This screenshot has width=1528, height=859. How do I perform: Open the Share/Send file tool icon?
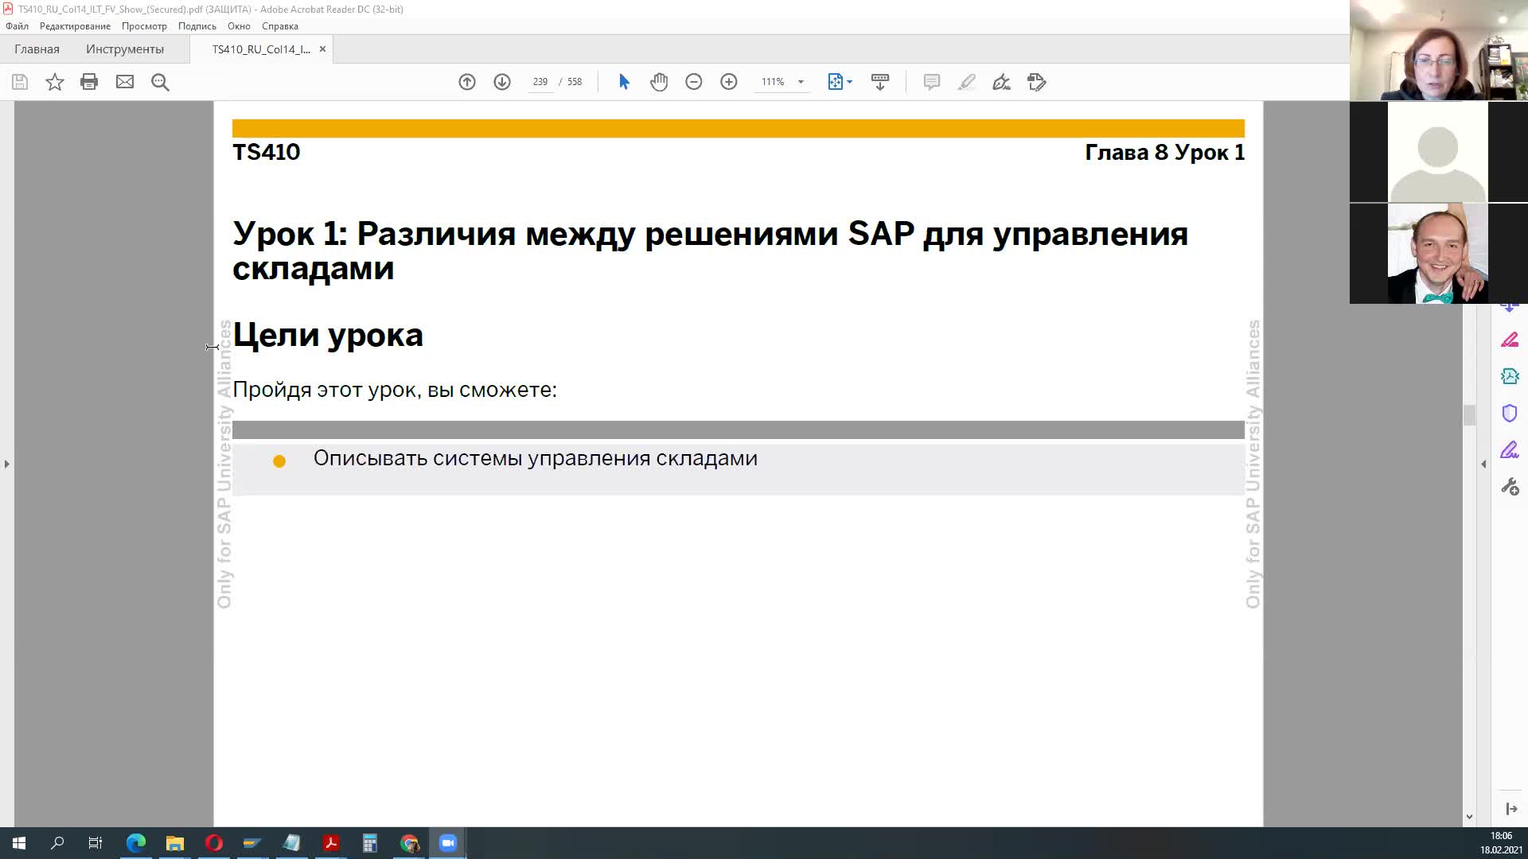pos(1037,82)
